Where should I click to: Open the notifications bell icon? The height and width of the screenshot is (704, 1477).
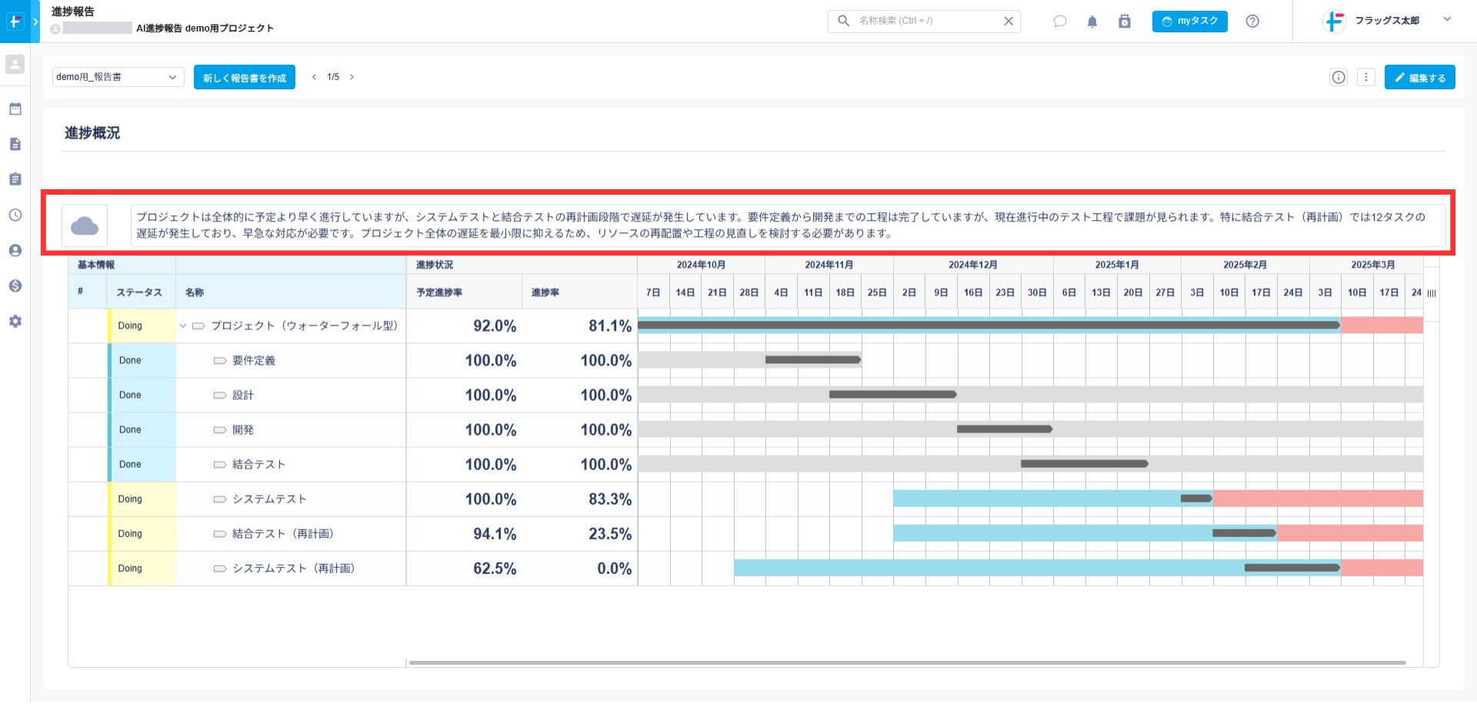(1092, 22)
